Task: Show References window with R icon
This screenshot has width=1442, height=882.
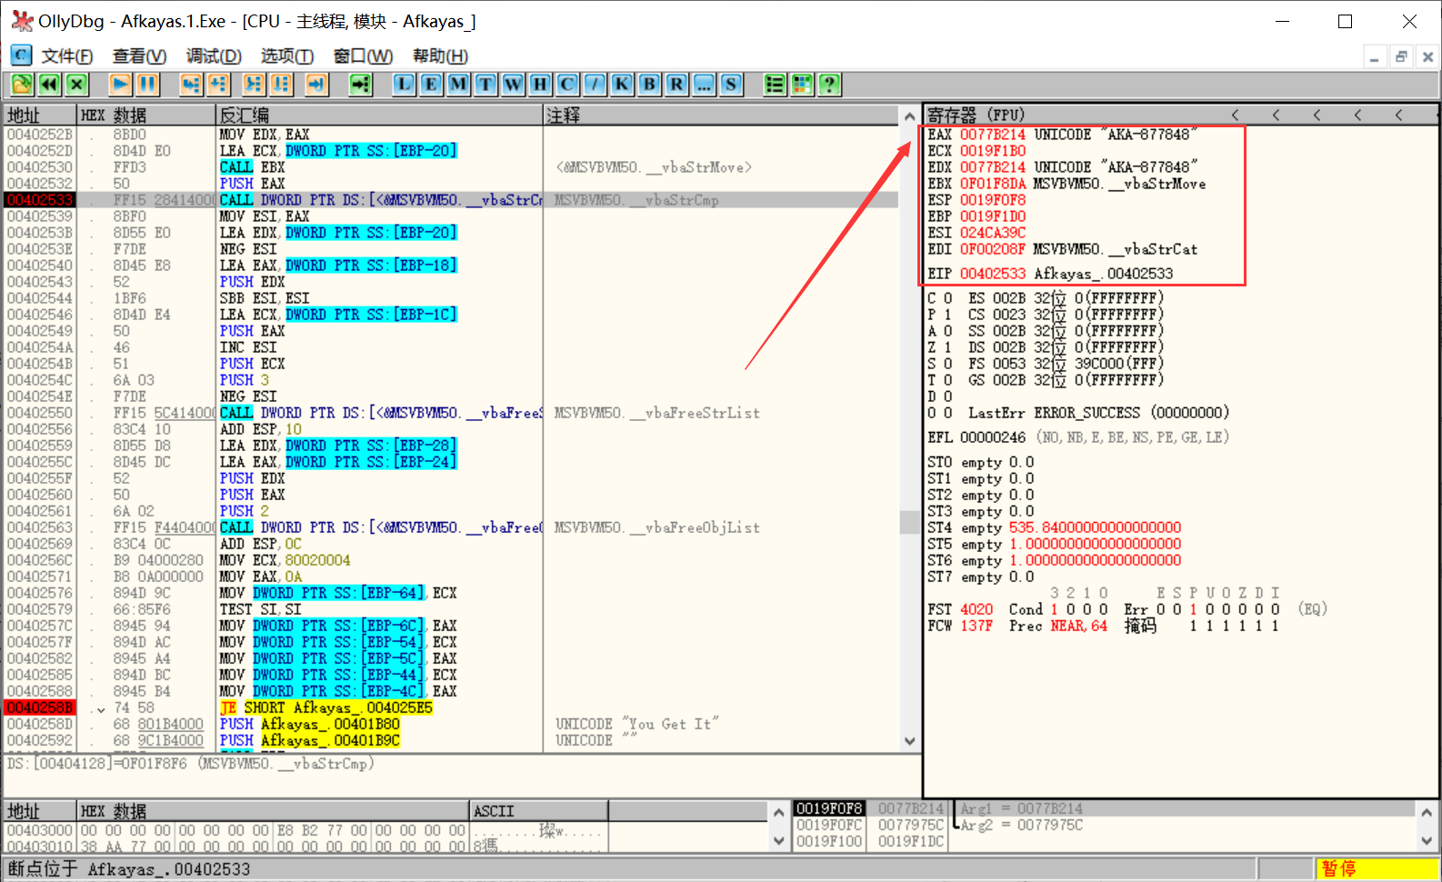Action: click(x=676, y=85)
